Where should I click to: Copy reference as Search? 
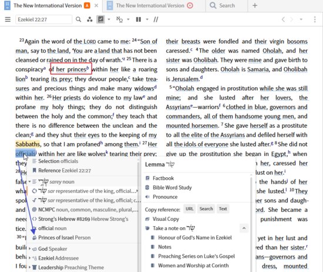[x=206, y=209]
